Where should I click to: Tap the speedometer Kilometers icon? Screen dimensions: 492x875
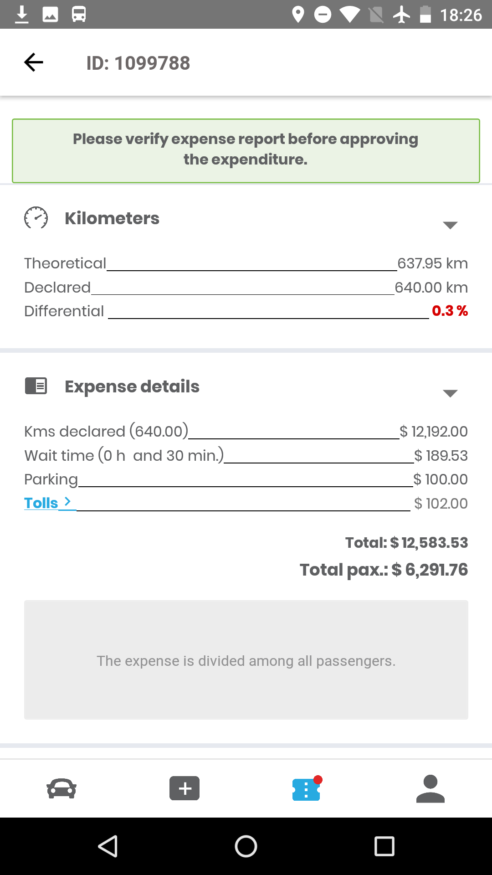point(36,218)
